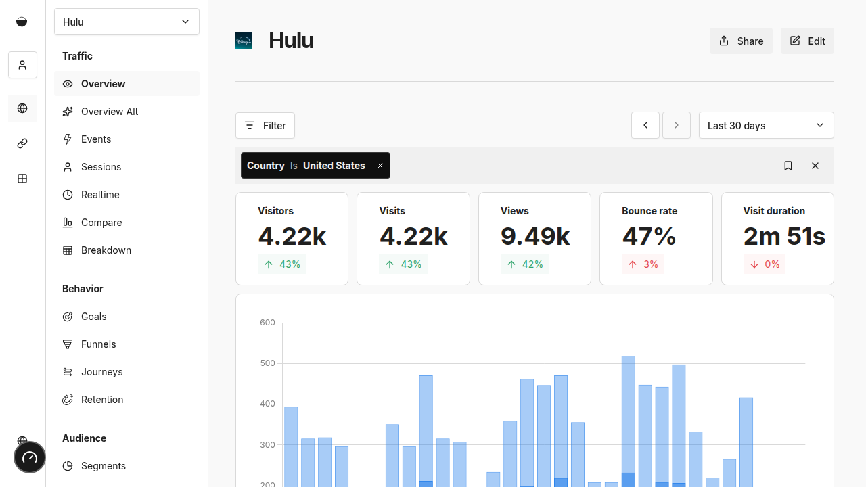Go to Overview Alt
The width and height of the screenshot is (866, 487).
point(127,112)
